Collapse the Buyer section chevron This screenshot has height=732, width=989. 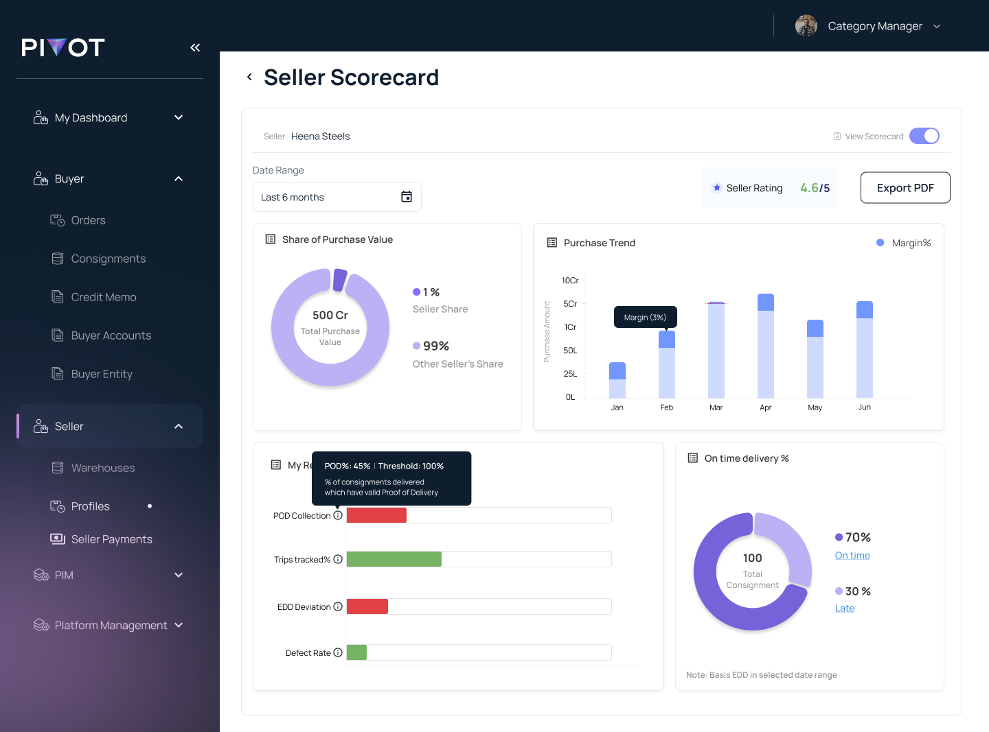179,178
